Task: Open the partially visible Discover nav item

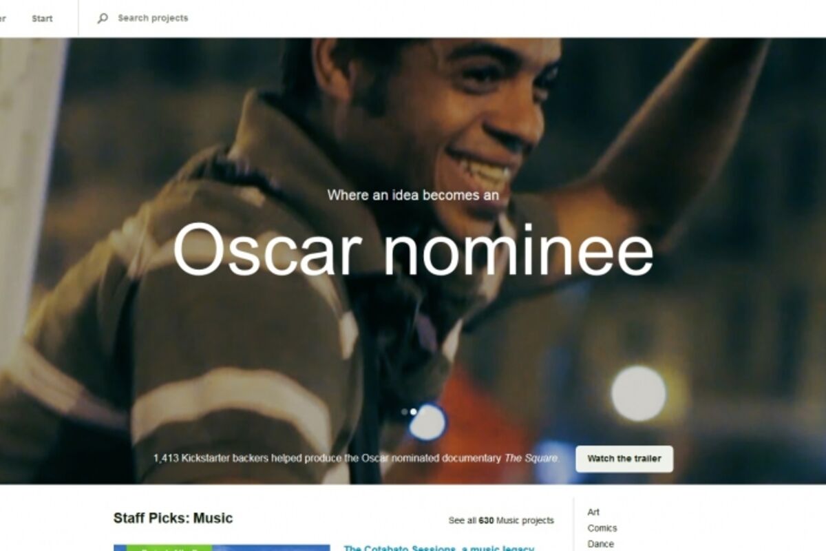Action: pyautogui.click(x=3, y=19)
